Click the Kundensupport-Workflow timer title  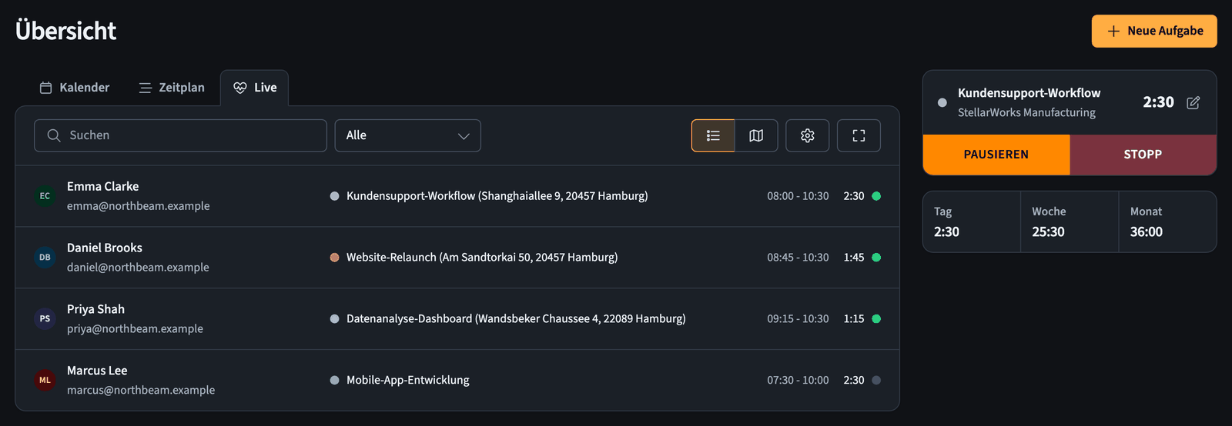pos(1029,93)
